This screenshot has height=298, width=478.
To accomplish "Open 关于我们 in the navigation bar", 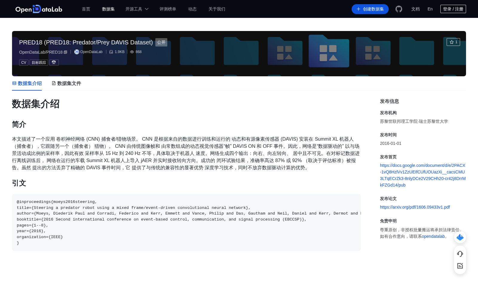I will (217, 9).
